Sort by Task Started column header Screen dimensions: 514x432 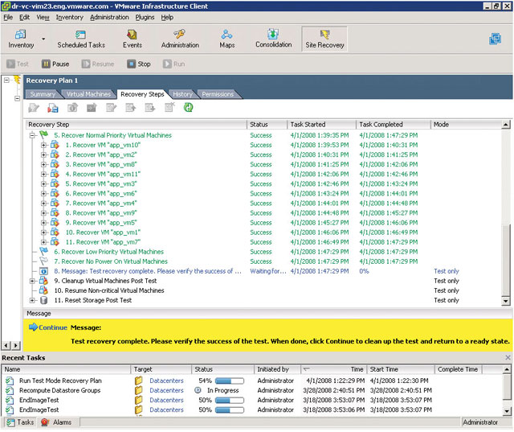(321, 125)
